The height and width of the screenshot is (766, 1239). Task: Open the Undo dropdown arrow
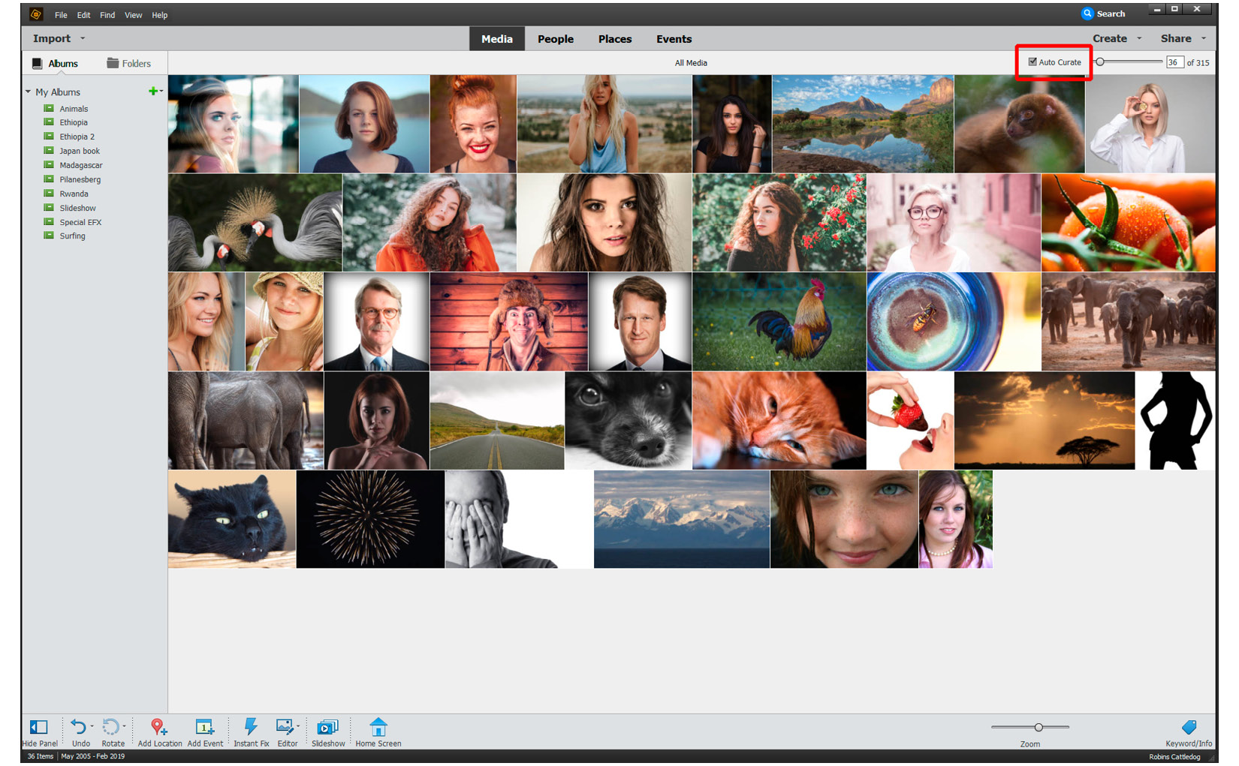pyautogui.click(x=92, y=726)
